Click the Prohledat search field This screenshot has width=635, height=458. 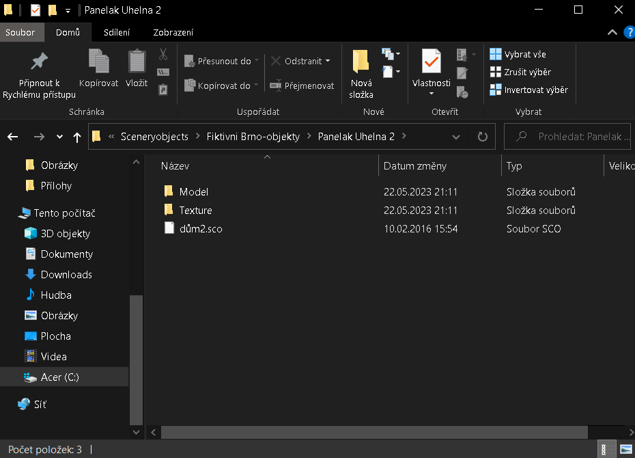[x=574, y=137]
